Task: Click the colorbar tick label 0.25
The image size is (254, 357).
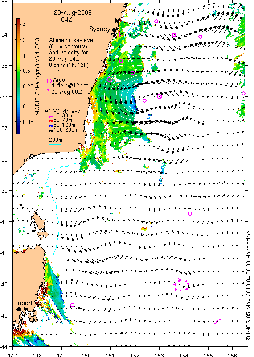Action: 28,86
